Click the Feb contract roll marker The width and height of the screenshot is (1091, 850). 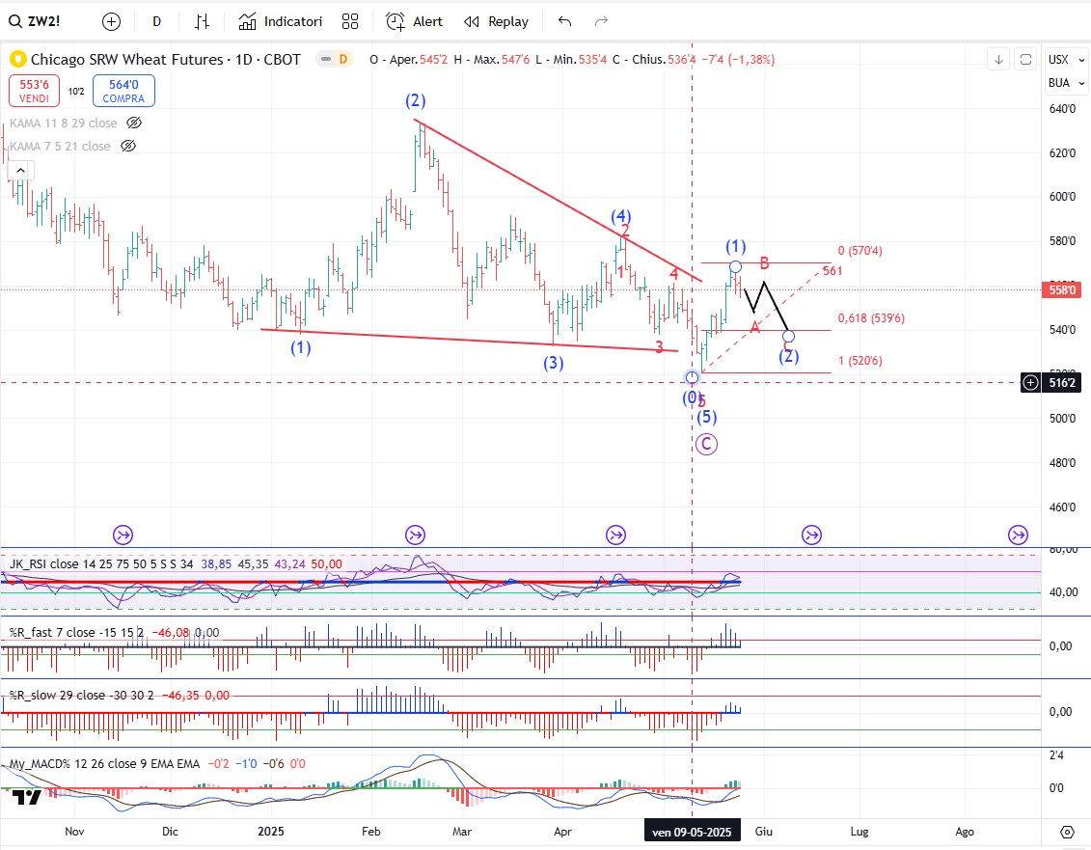click(416, 535)
